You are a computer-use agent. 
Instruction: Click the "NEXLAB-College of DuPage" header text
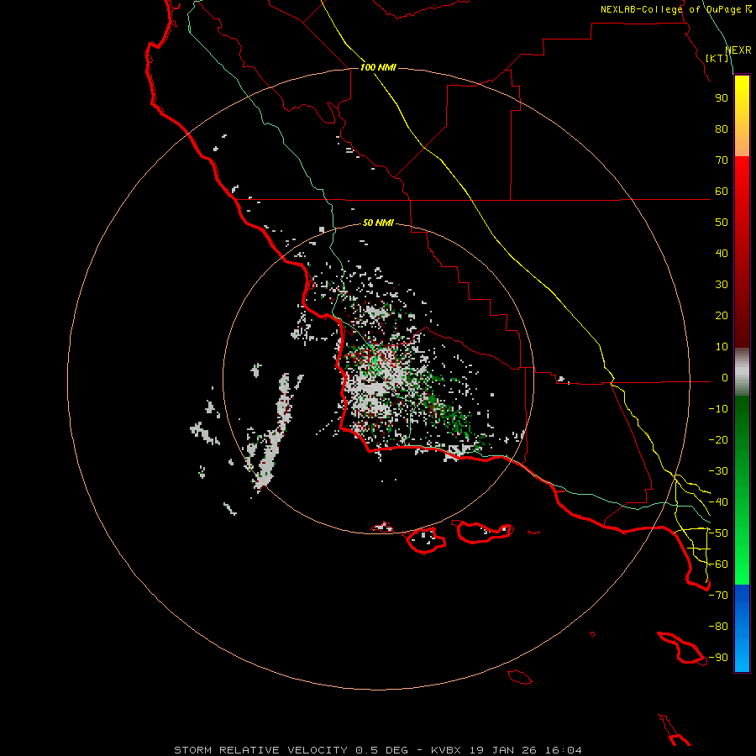click(670, 9)
